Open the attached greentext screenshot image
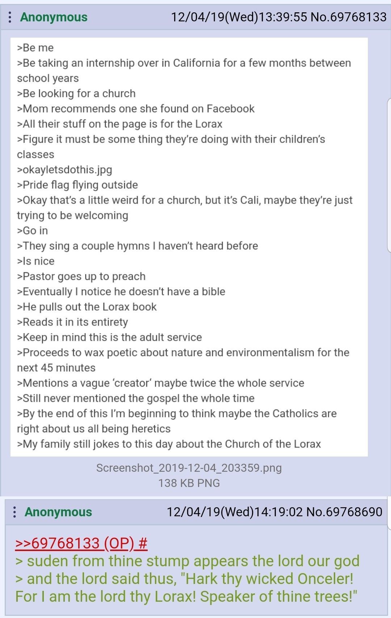391x618 pixels. coord(189,247)
